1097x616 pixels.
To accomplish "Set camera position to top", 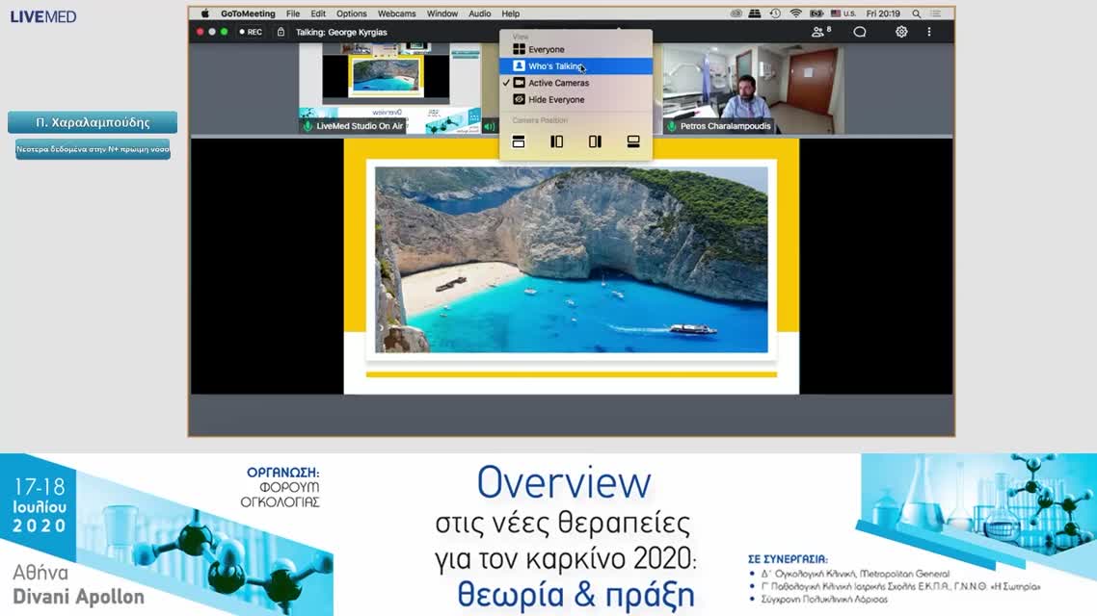I will tap(518, 141).
